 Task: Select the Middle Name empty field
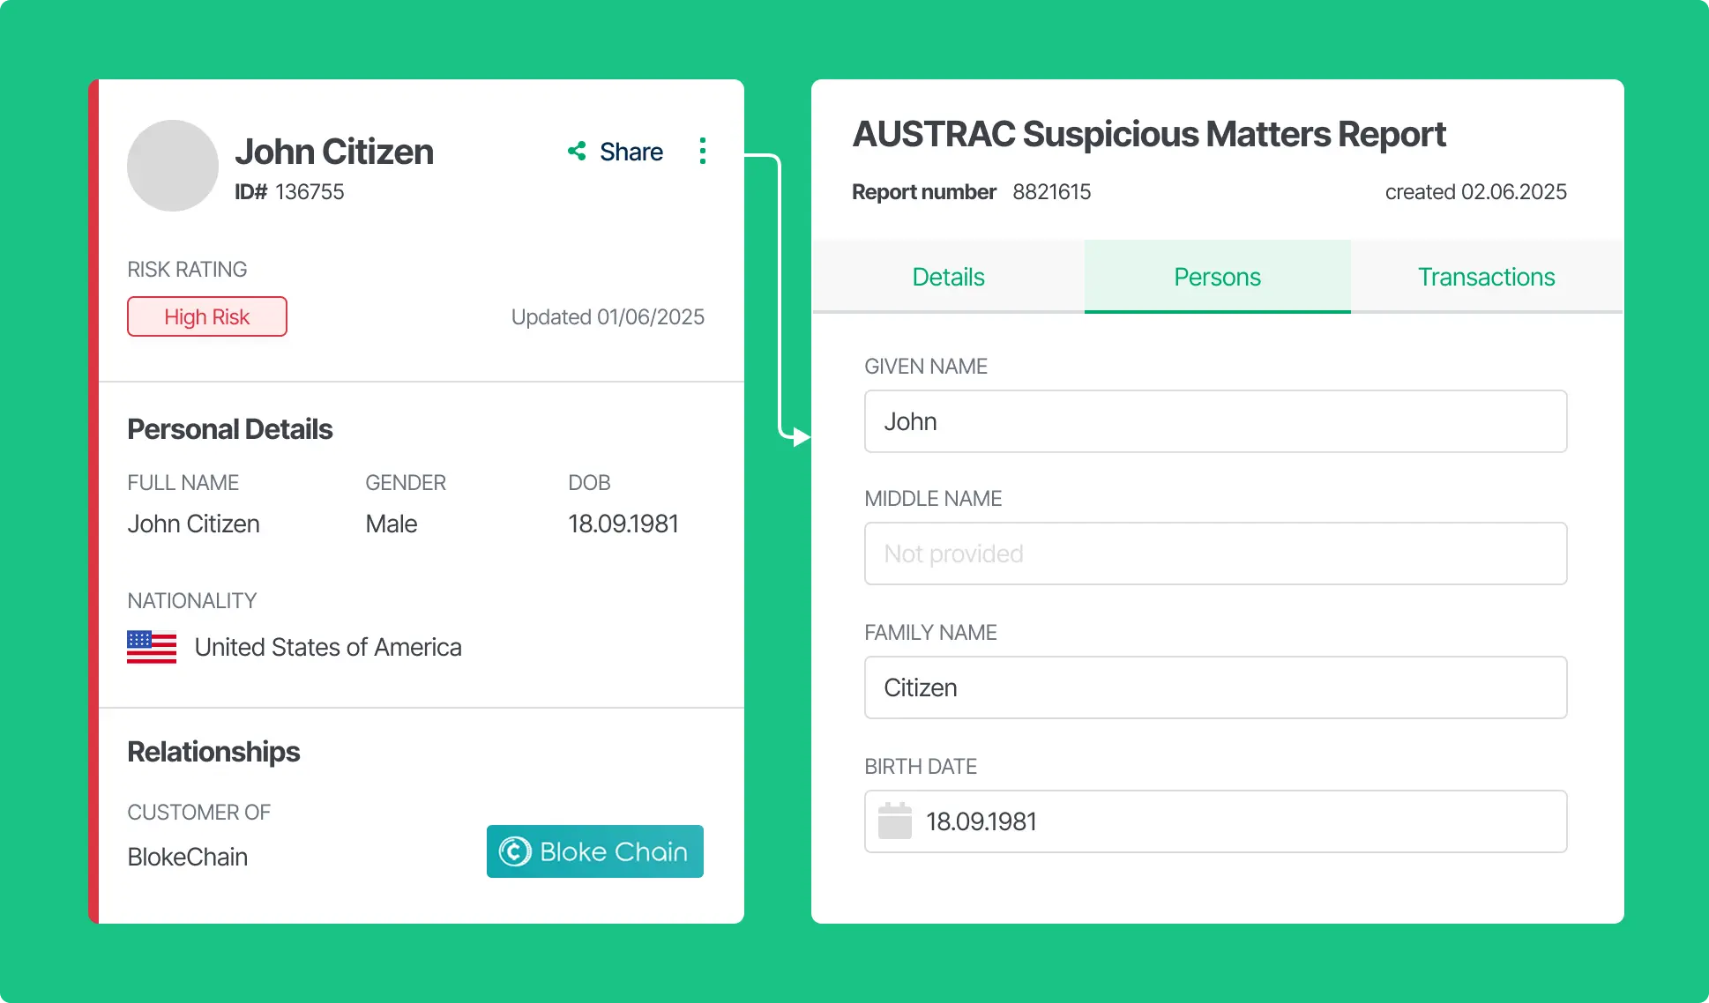coord(1215,554)
